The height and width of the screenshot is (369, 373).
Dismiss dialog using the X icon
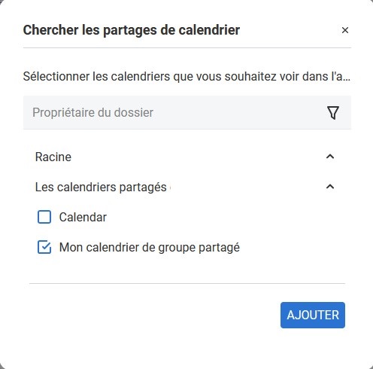pos(345,30)
